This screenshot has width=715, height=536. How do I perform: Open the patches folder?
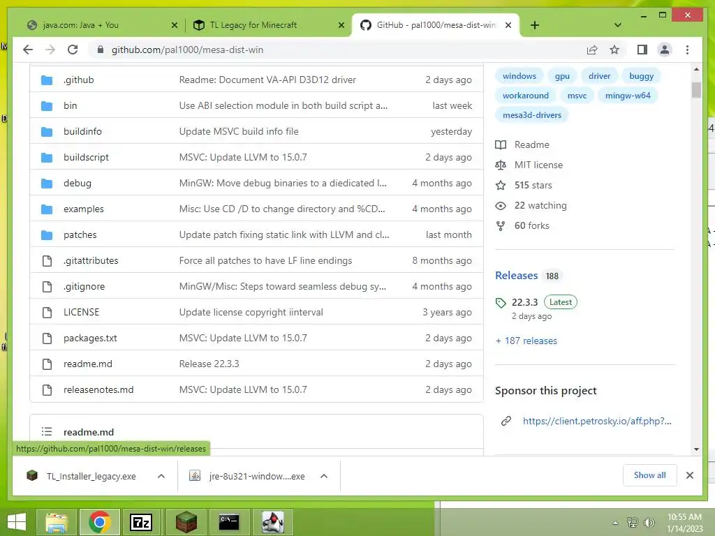pyautogui.click(x=80, y=234)
